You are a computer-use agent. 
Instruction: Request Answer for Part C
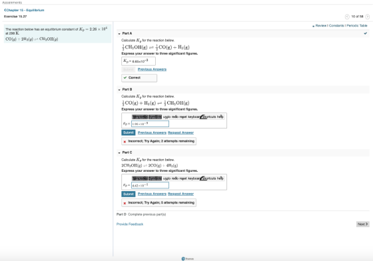(181, 194)
